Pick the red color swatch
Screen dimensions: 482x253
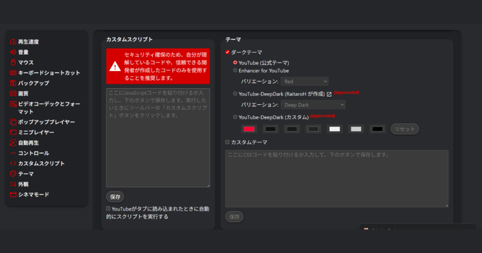point(249,129)
